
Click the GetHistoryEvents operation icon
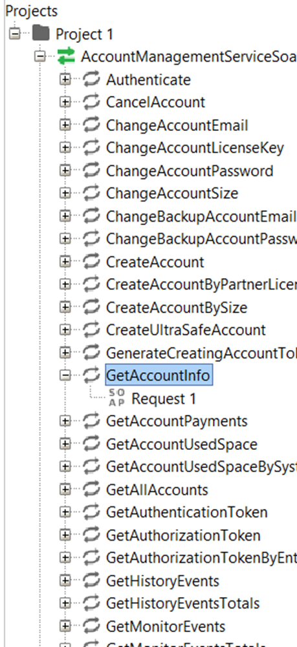[91, 581]
